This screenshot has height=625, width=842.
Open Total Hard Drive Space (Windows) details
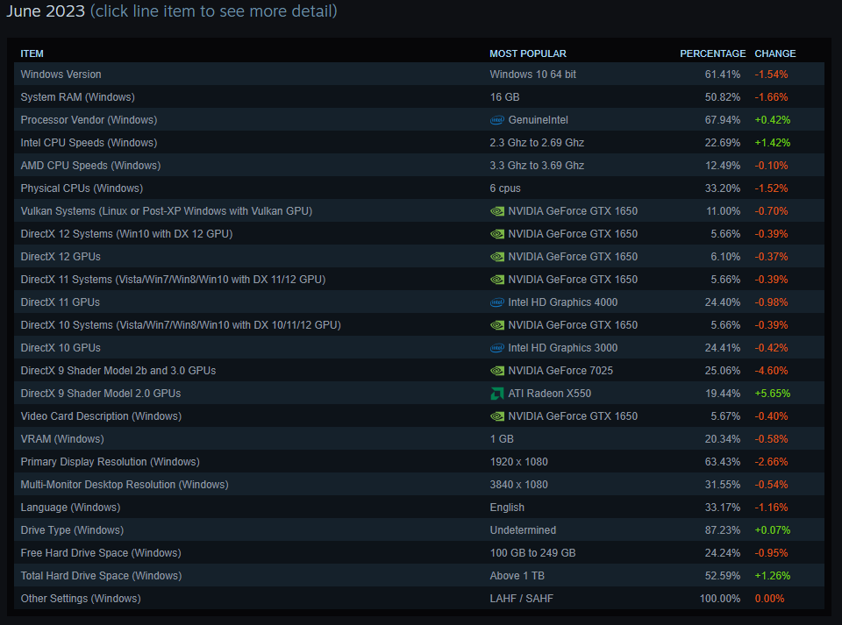[x=419, y=576]
